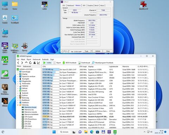Select Memória másolás in the benchmark tree
This screenshot has width=169, height=135.
(x=31, y=112)
